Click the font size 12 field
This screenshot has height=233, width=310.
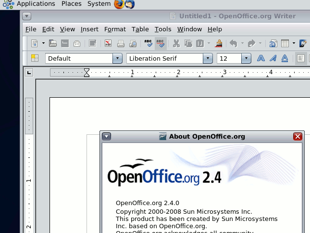tap(229, 58)
